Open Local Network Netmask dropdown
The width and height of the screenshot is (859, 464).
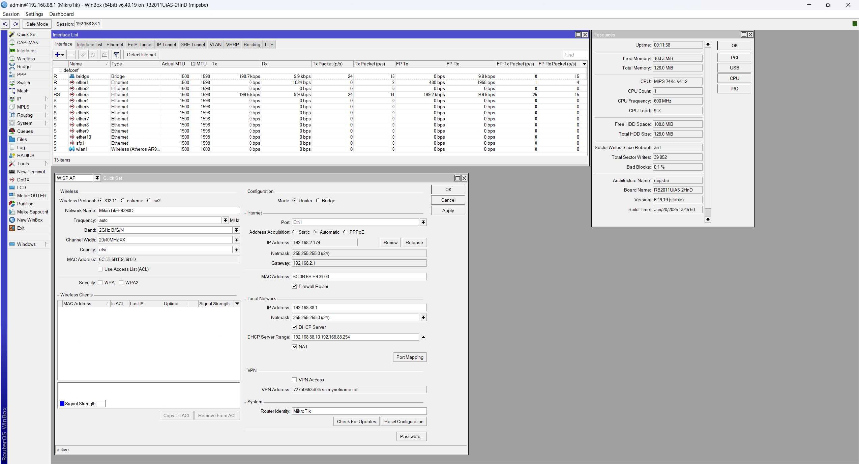point(423,317)
